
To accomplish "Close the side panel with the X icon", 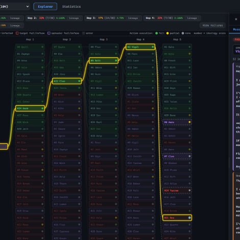I will [236, 19].
